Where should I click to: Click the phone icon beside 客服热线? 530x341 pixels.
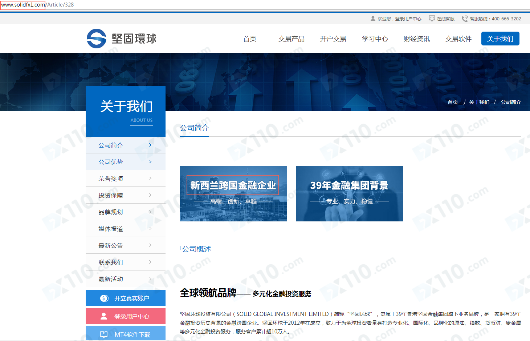(x=465, y=19)
